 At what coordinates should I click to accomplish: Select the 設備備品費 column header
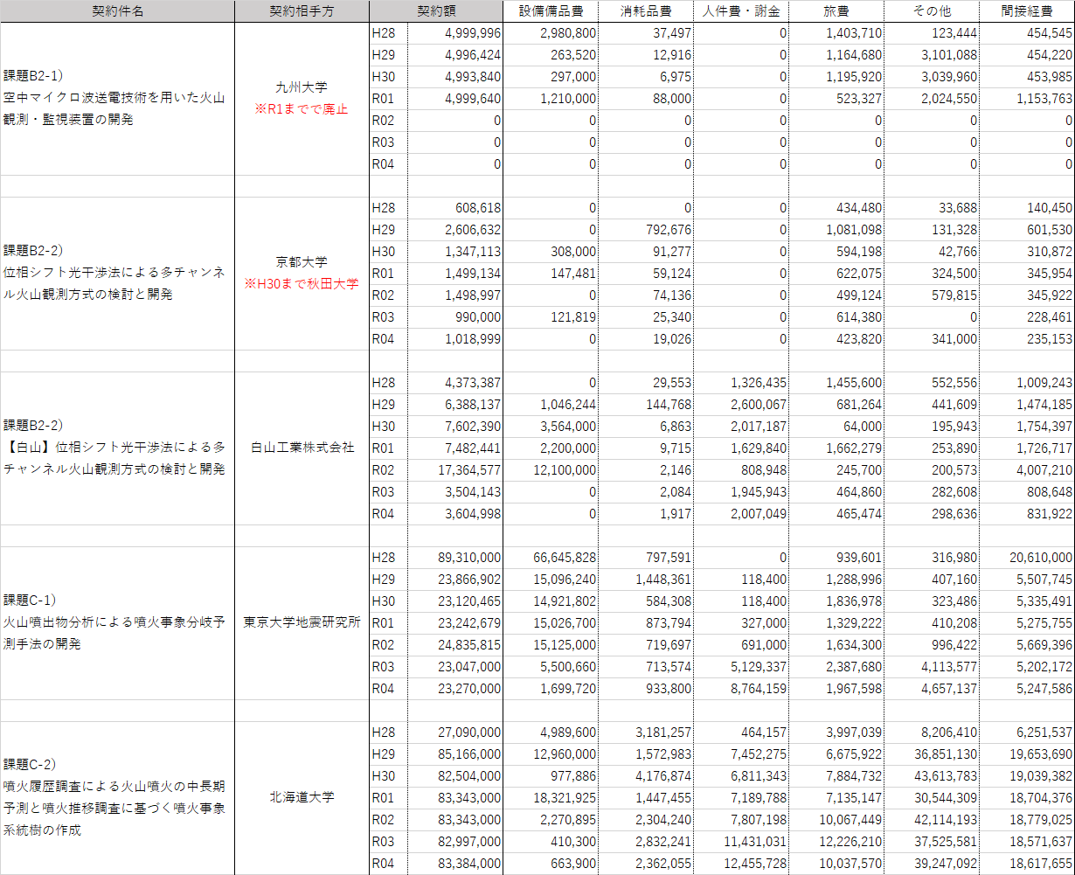click(551, 11)
